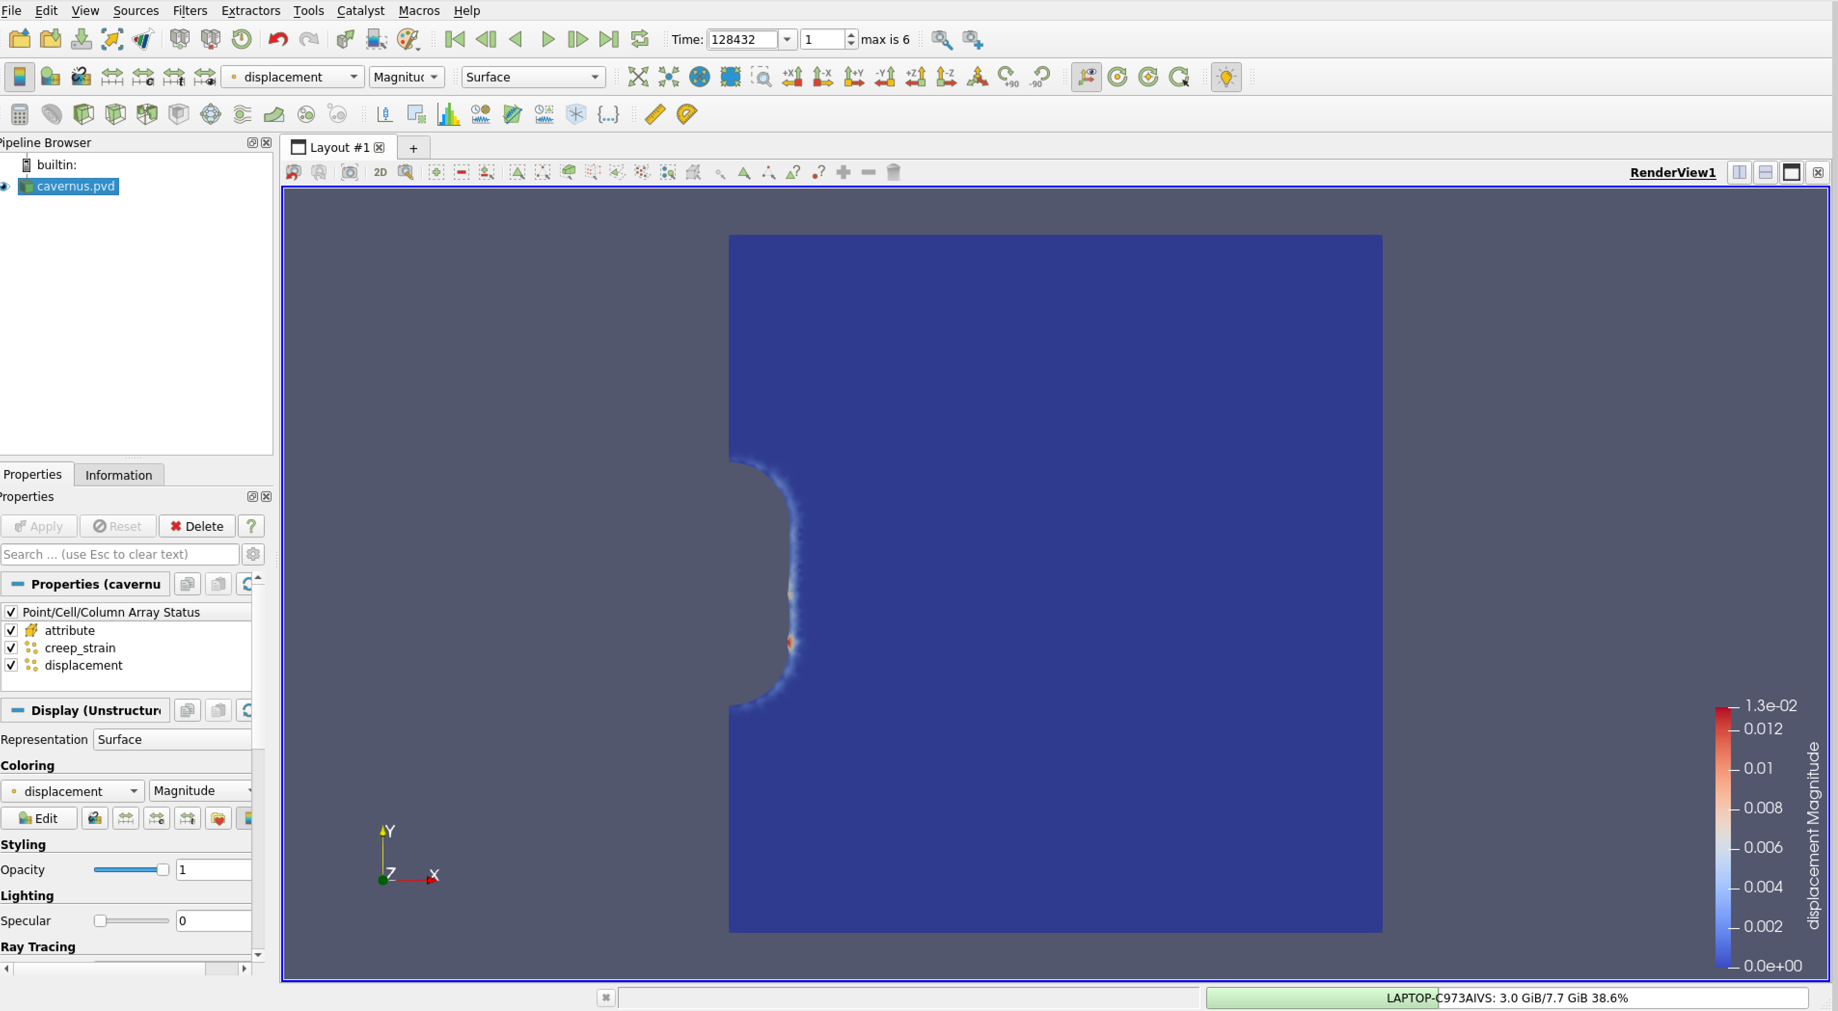Add a new layout tab with plus
The height and width of the screenshot is (1011, 1838).
click(413, 148)
